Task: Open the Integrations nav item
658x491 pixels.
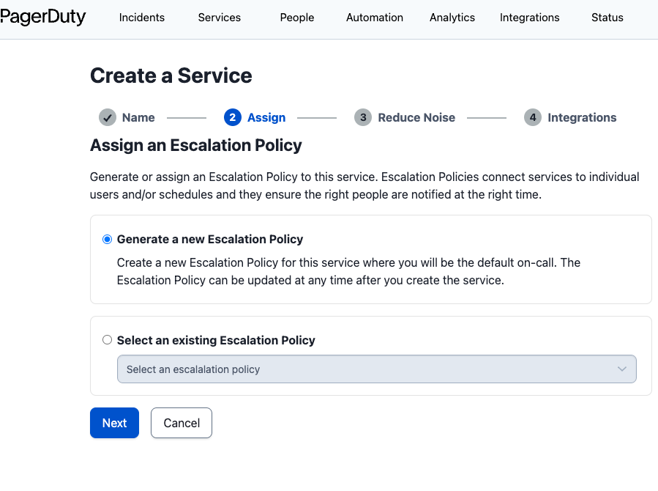Action: (x=530, y=18)
